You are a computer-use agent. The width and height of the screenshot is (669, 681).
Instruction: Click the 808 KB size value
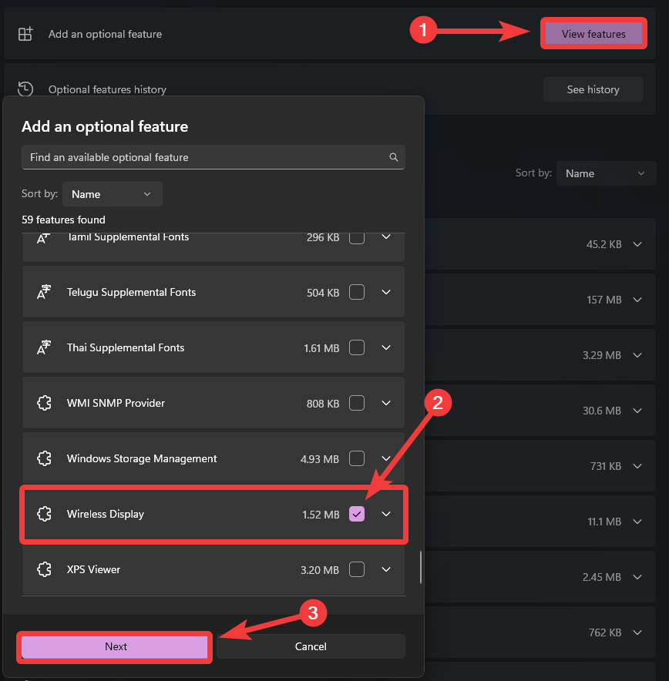(323, 404)
